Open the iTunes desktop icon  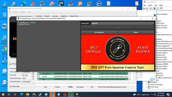(5, 72)
